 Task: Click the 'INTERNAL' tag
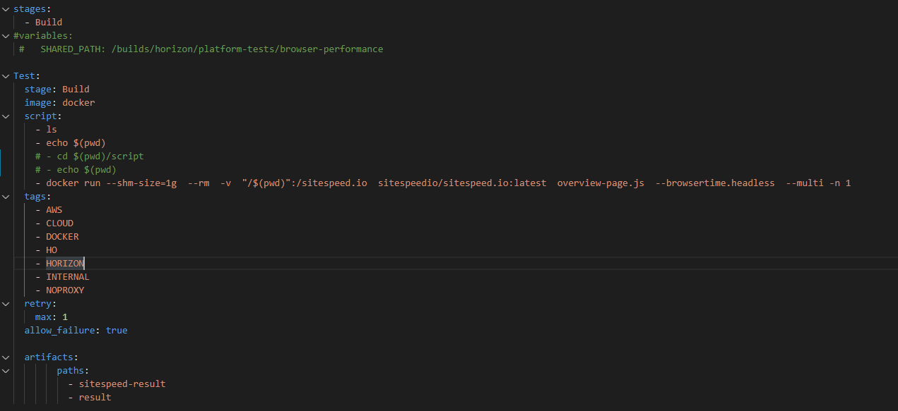(68, 277)
